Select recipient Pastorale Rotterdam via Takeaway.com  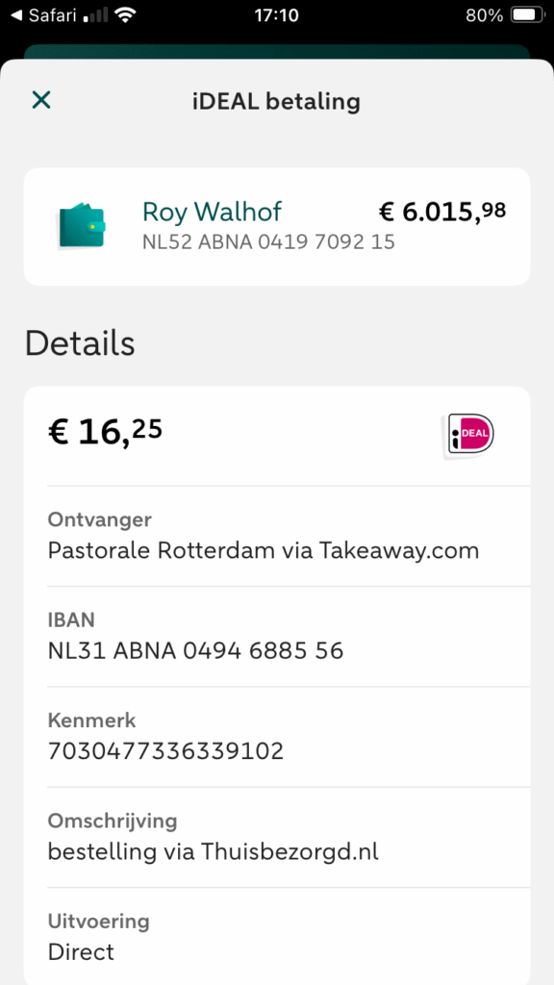(x=264, y=551)
